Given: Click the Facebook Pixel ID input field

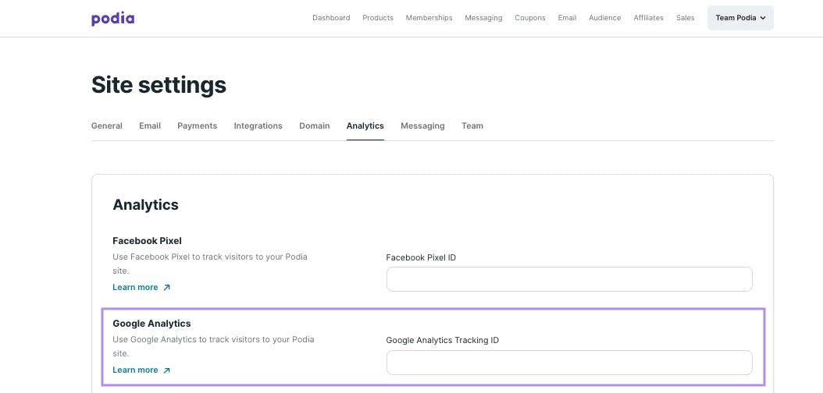Looking at the screenshot, I should 569,279.
